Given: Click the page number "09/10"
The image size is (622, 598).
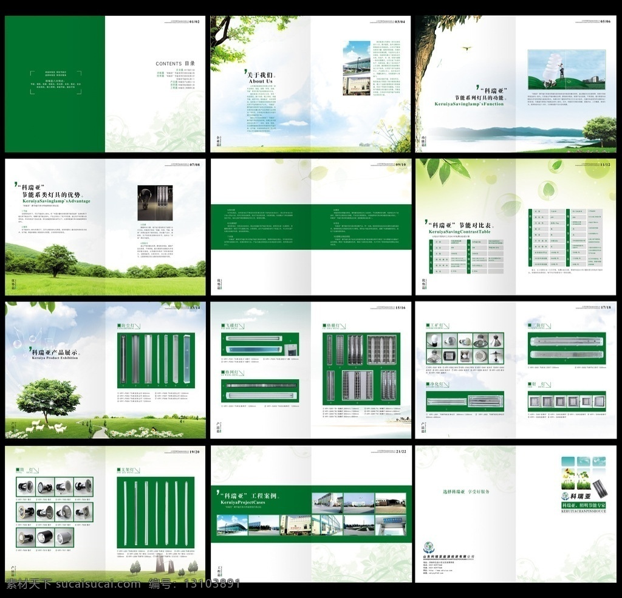Looking at the screenshot, I should click(x=401, y=165).
